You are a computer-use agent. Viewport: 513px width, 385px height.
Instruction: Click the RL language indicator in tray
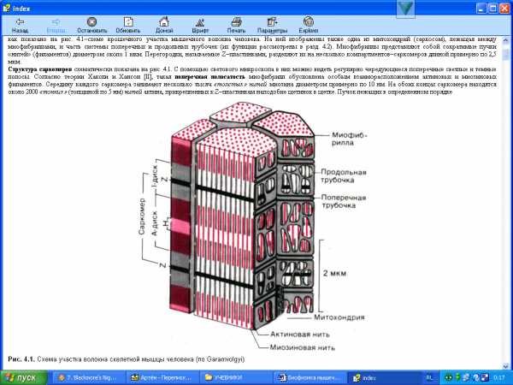429,378
